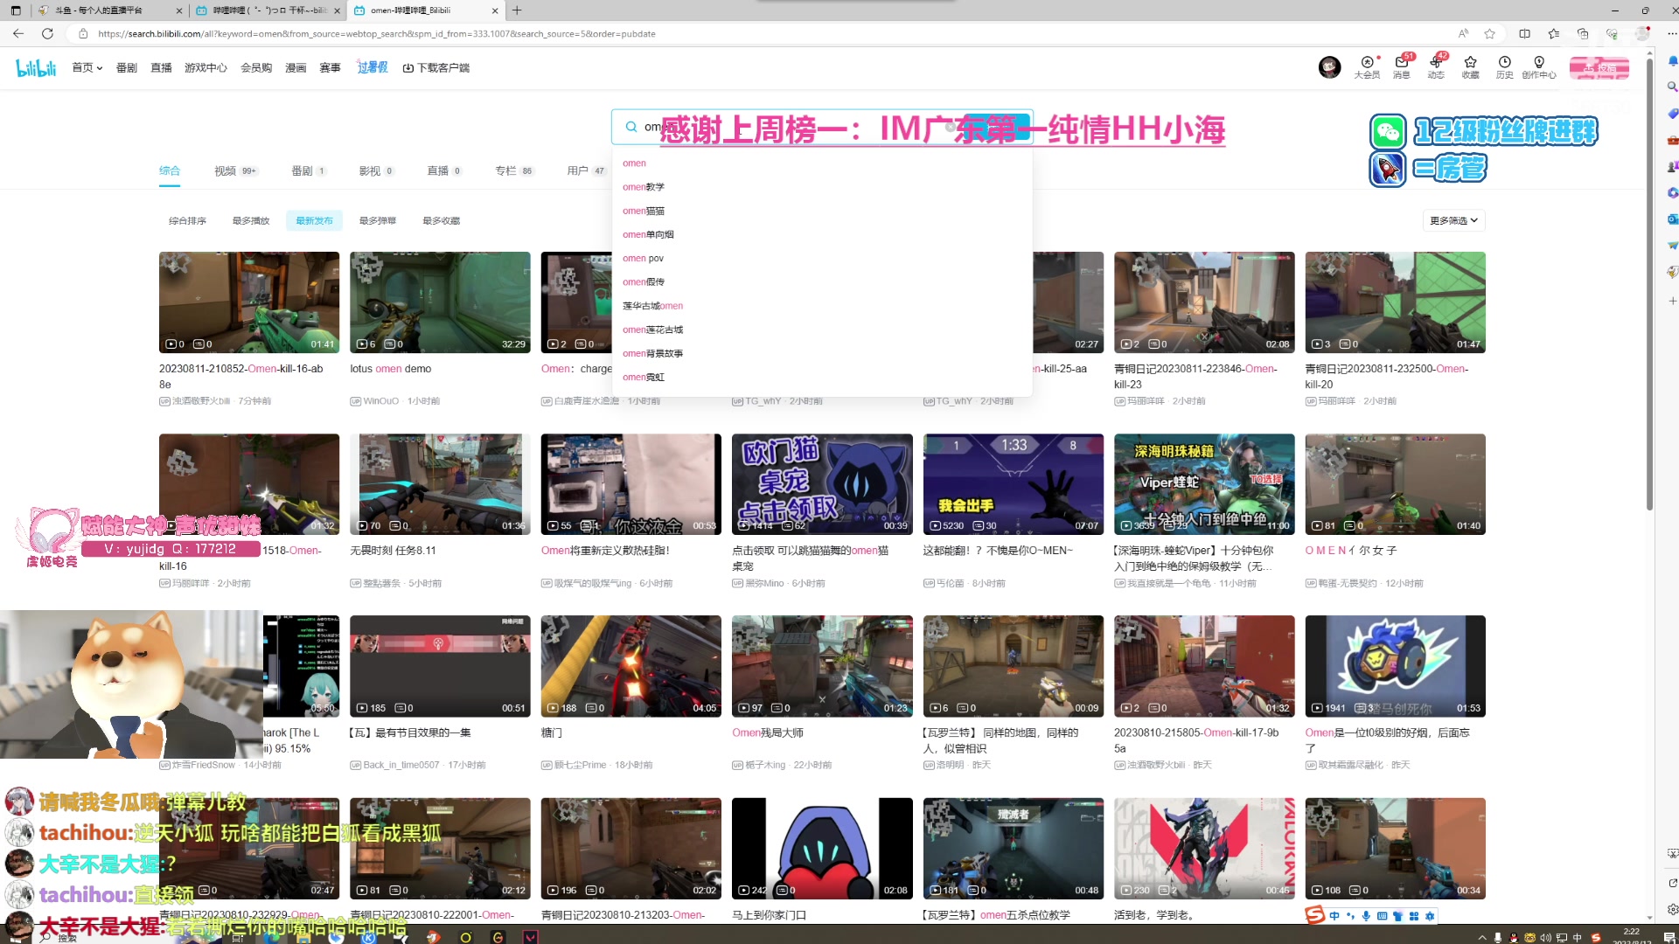Click the search magnifier icon in search box
The height and width of the screenshot is (944, 1679).
631,127
